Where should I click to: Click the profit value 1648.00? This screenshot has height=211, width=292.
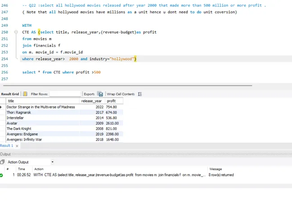point(112,139)
